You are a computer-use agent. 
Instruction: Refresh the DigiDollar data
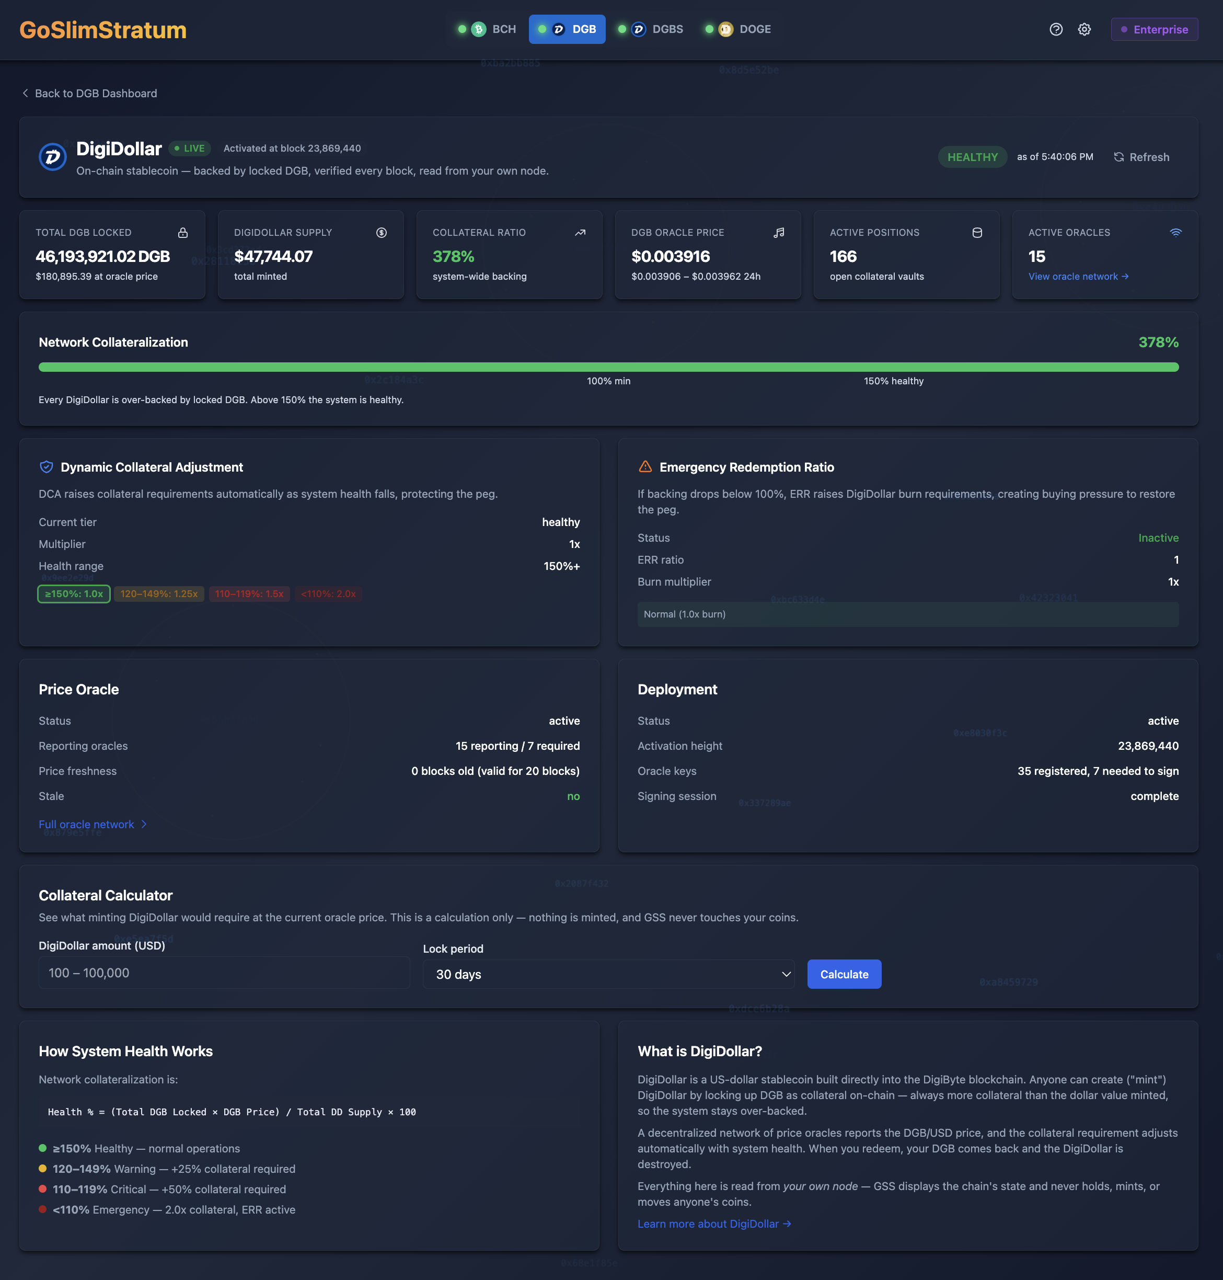[x=1141, y=157]
